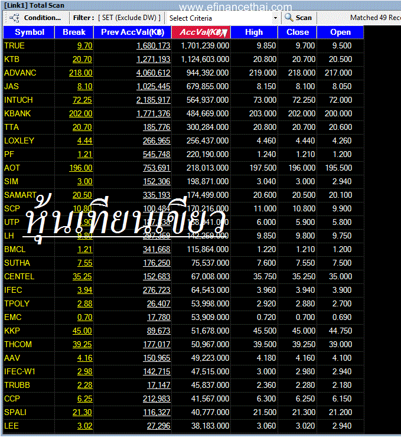Select the CENTEL symbol
The image size is (401, 441).
(19, 276)
